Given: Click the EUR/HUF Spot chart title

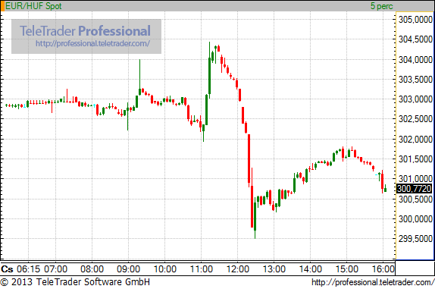Looking at the screenshot, I should point(33,6).
